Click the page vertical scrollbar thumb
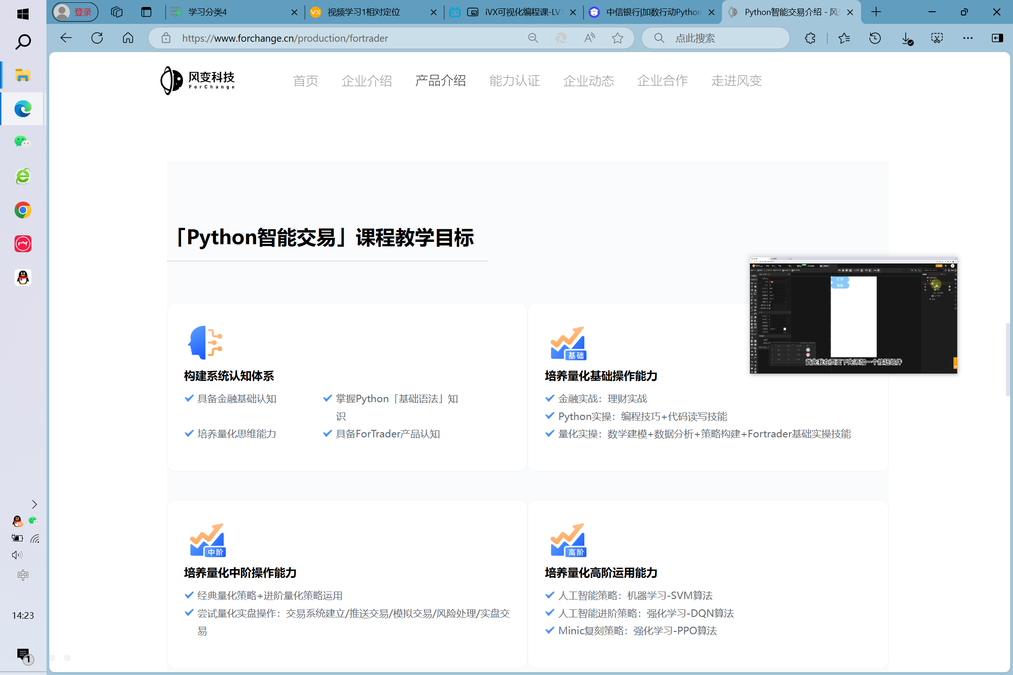The image size is (1013, 675). tap(1007, 359)
